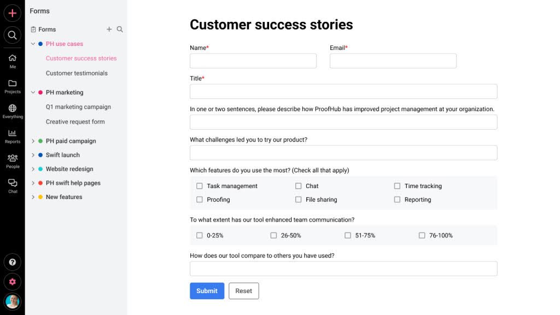Click the pink plus quick-add icon

[x=12, y=13]
